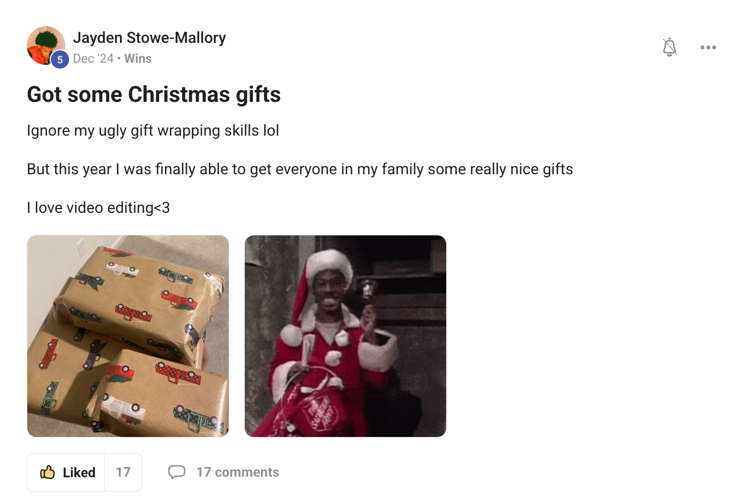The height and width of the screenshot is (504, 751).
Task: Click Jayden Stowe-Mallory's profile avatar
Action: [46, 46]
